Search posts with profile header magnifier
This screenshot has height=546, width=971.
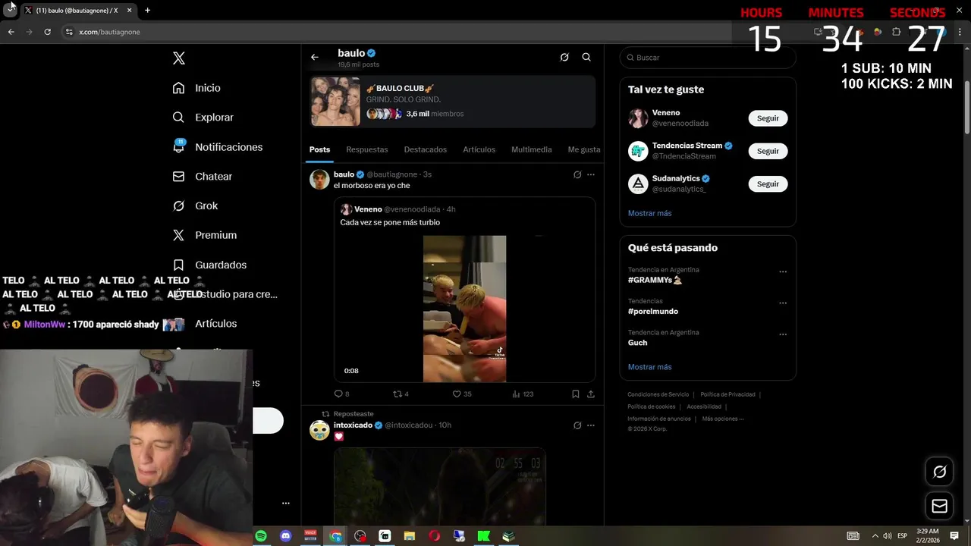(586, 57)
